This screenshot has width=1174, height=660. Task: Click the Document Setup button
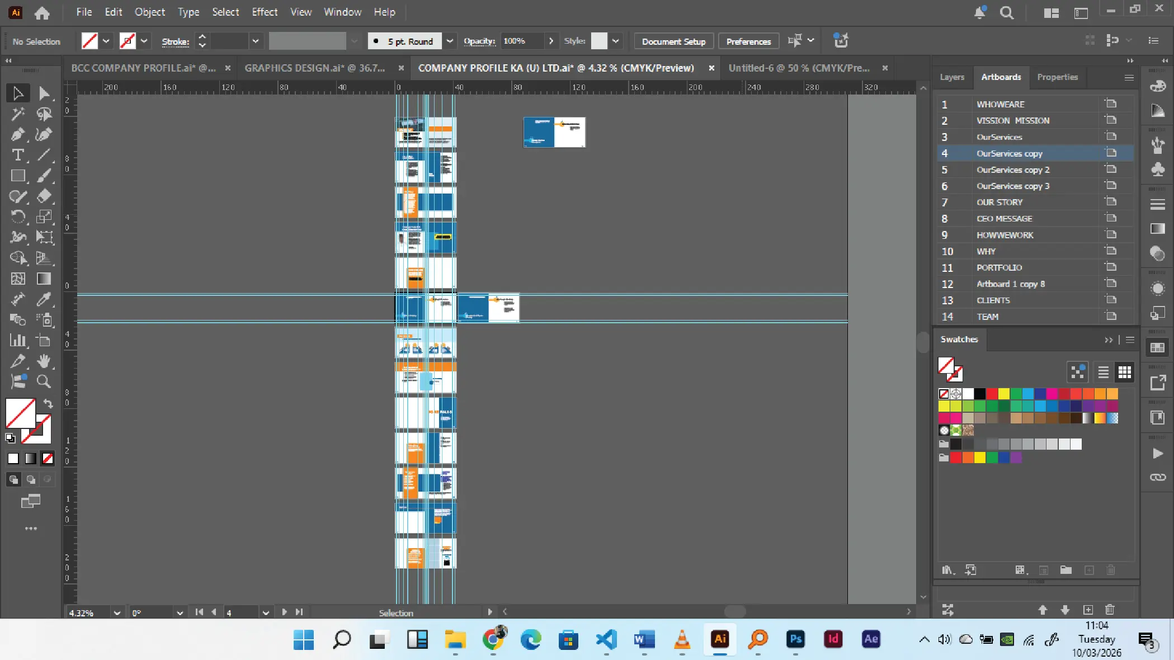[x=673, y=41]
